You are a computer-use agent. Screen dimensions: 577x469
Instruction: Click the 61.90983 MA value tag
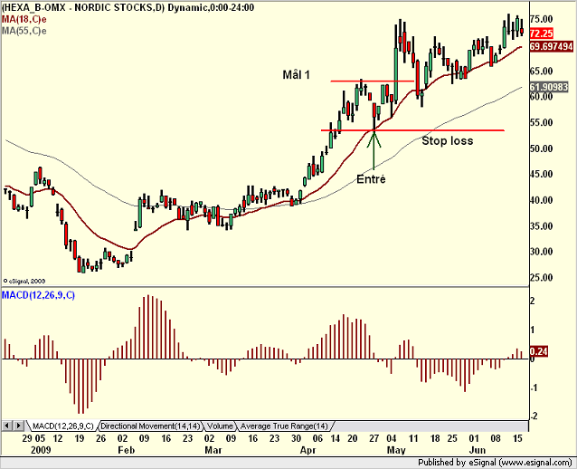coord(549,87)
